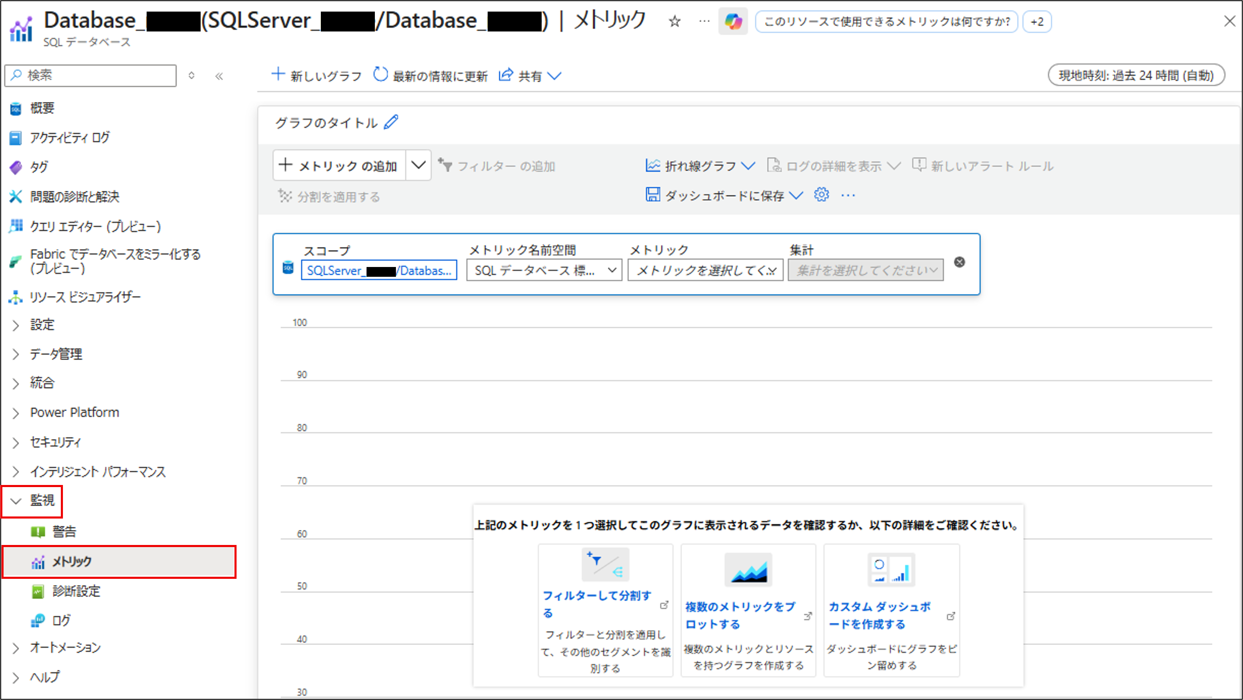Collapse sidebar with double chevron icon

(219, 76)
